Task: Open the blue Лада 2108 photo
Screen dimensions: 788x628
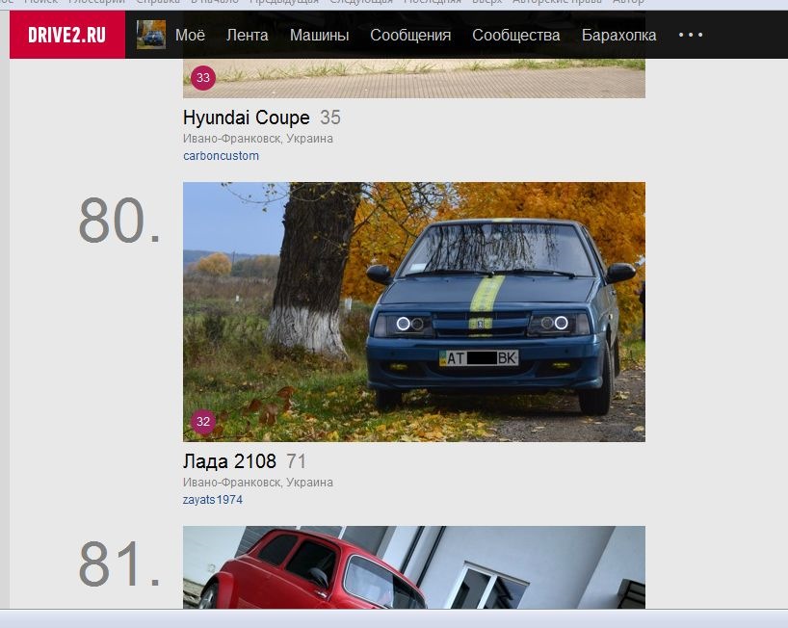Action: (414, 312)
